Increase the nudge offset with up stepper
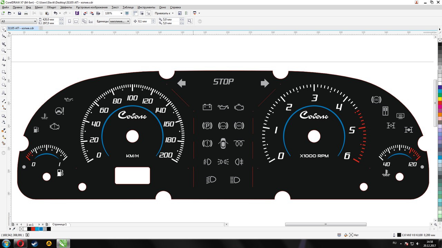This screenshot has width=442, height=248. coord(153,20)
